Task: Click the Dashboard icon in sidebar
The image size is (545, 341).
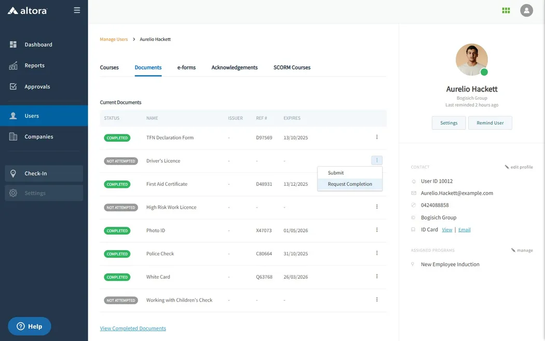Action: [13, 45]
